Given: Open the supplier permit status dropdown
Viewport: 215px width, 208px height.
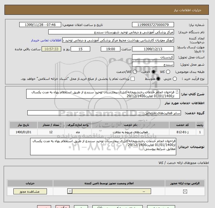Looking at the screenshot, I should pos(109,191).
